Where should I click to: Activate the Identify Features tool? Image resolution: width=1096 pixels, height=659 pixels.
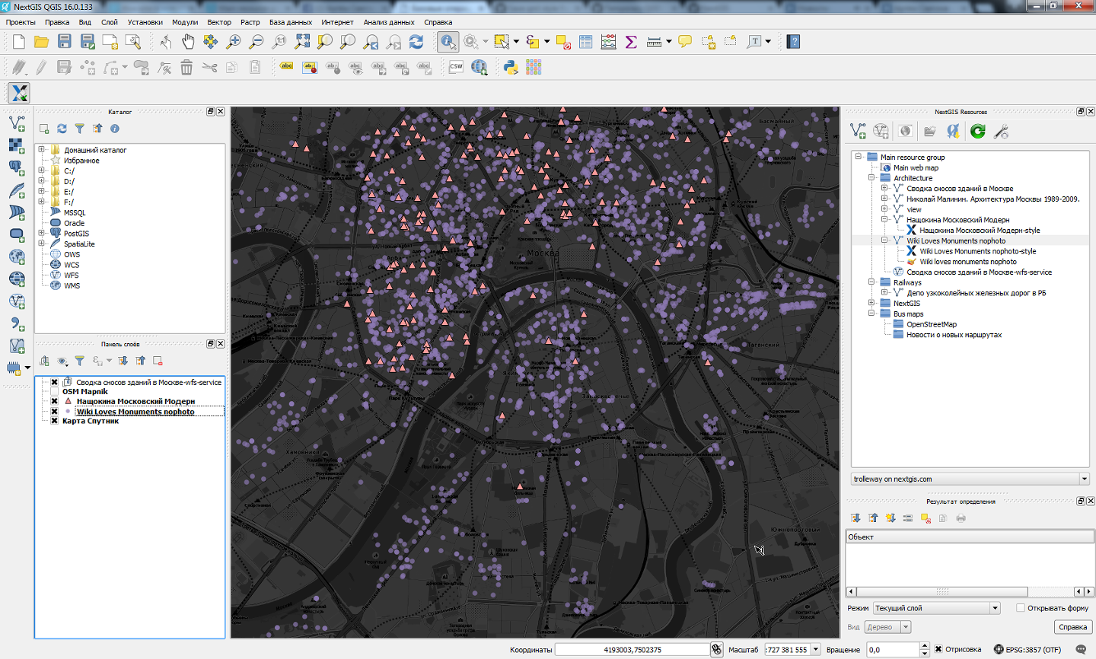tap(448, 42)
